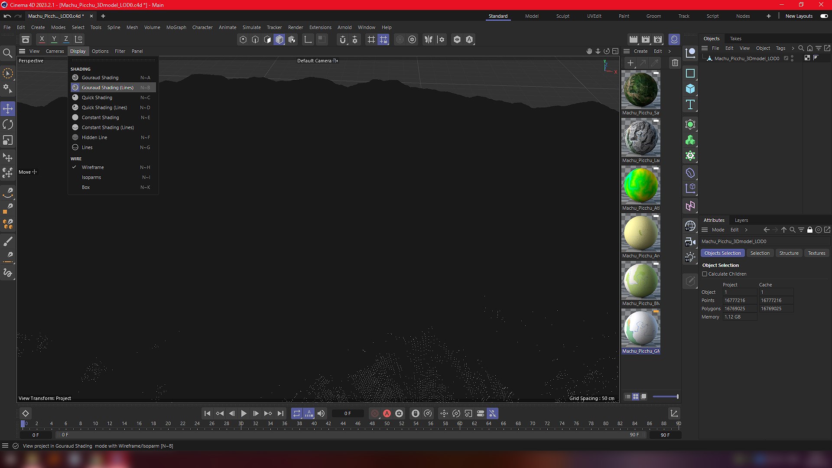The width and height of the screenshot is (832, 468).
Task: Toggle Autokeying red A button
Action: (387, 413)
